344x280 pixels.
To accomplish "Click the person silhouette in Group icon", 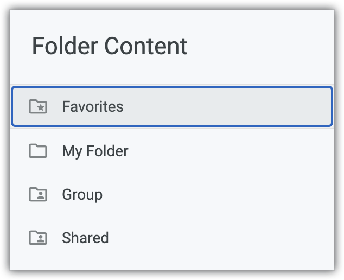I will pos(40,195).
